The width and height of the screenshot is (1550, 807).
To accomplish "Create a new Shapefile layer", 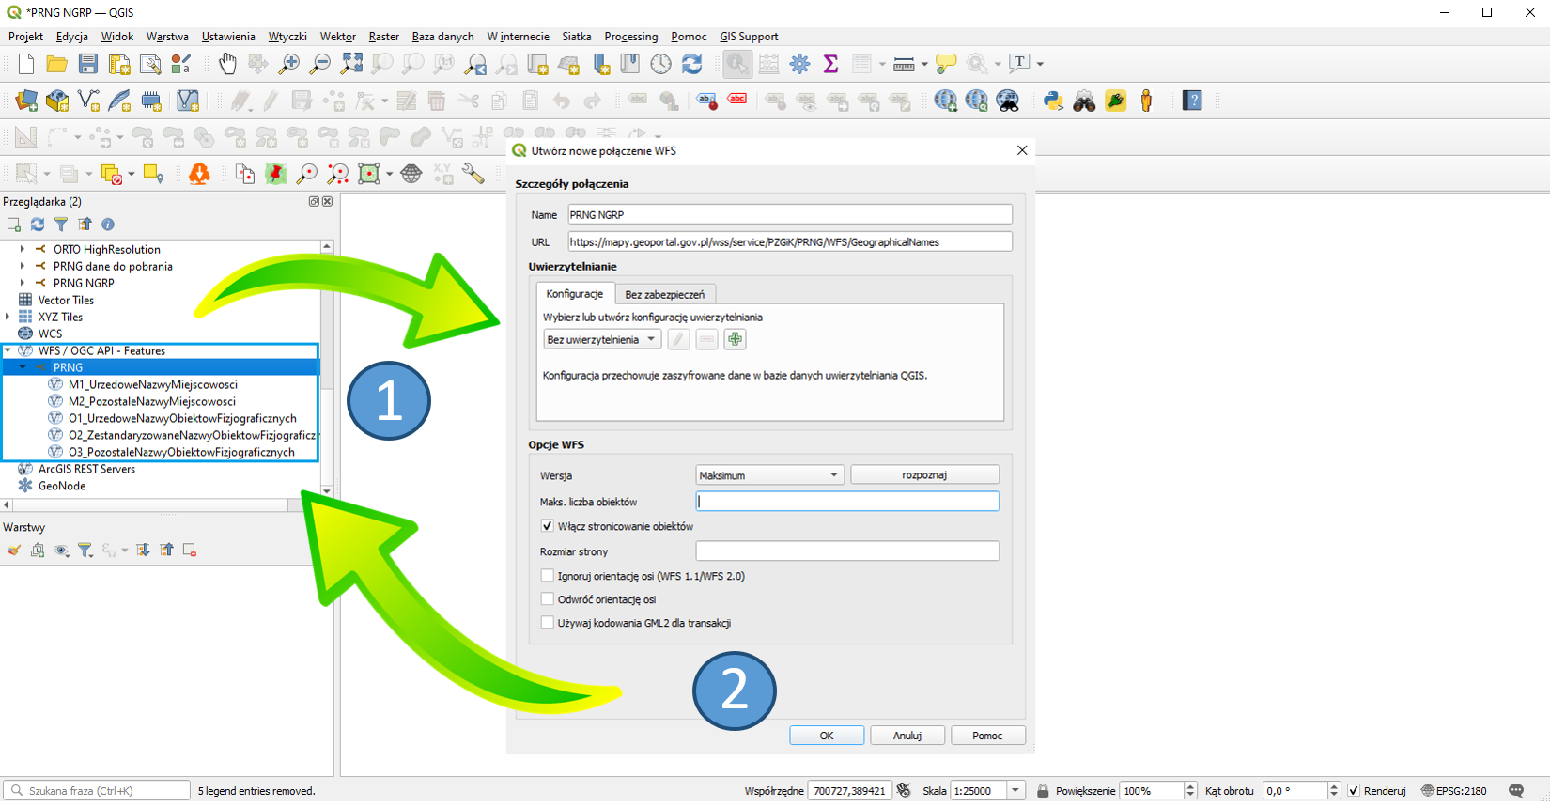I will pos(88,101).
